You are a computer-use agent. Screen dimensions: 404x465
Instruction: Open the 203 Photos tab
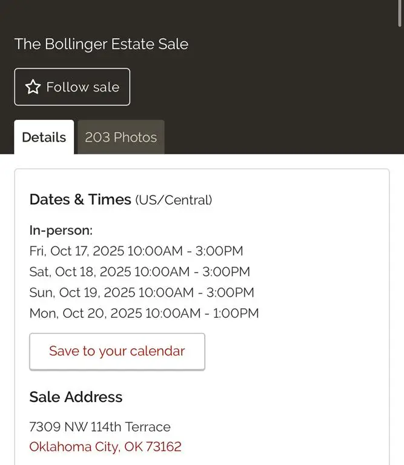point(121,137)
